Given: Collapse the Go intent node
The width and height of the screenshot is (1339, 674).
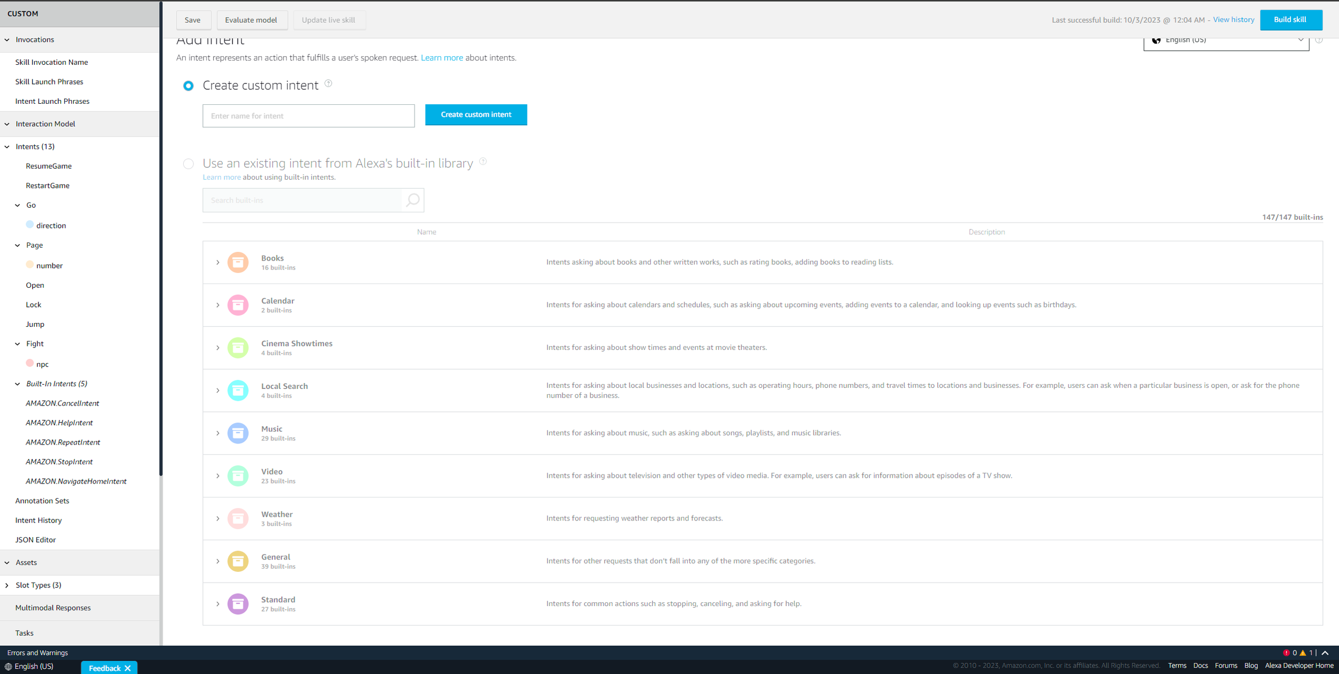Looking at the screenshot, I should pos(18,205).
